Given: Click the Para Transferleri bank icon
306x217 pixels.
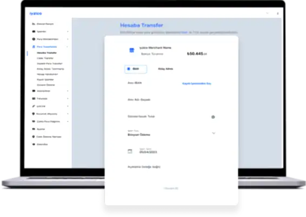Looking at the screenshot, I should pos(34,46).
